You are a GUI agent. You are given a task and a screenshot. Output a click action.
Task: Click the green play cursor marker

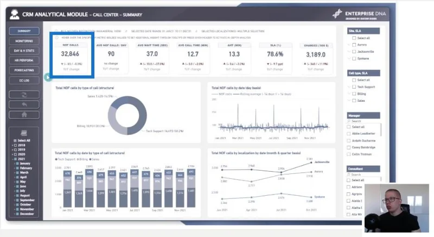coord(48,77)
